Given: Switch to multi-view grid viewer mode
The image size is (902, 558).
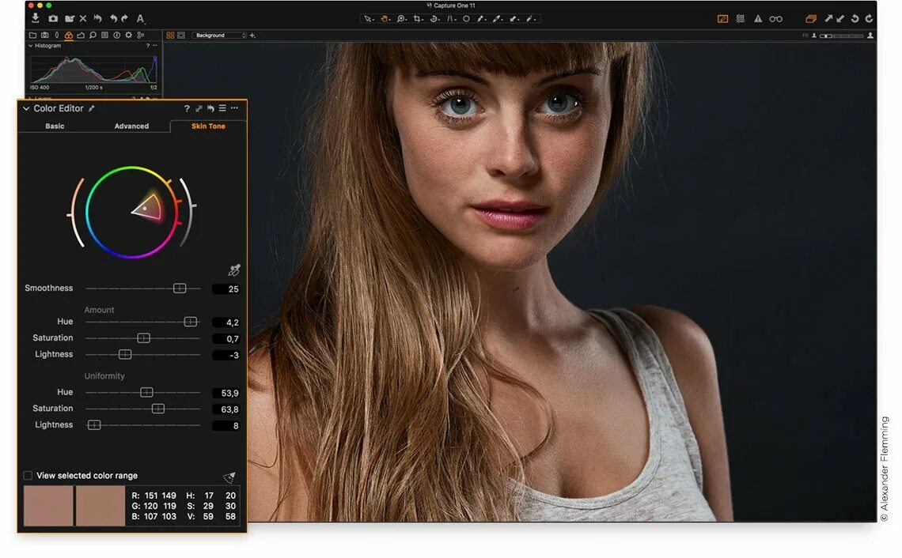Looking at the screenshot, I should [170, 35].
